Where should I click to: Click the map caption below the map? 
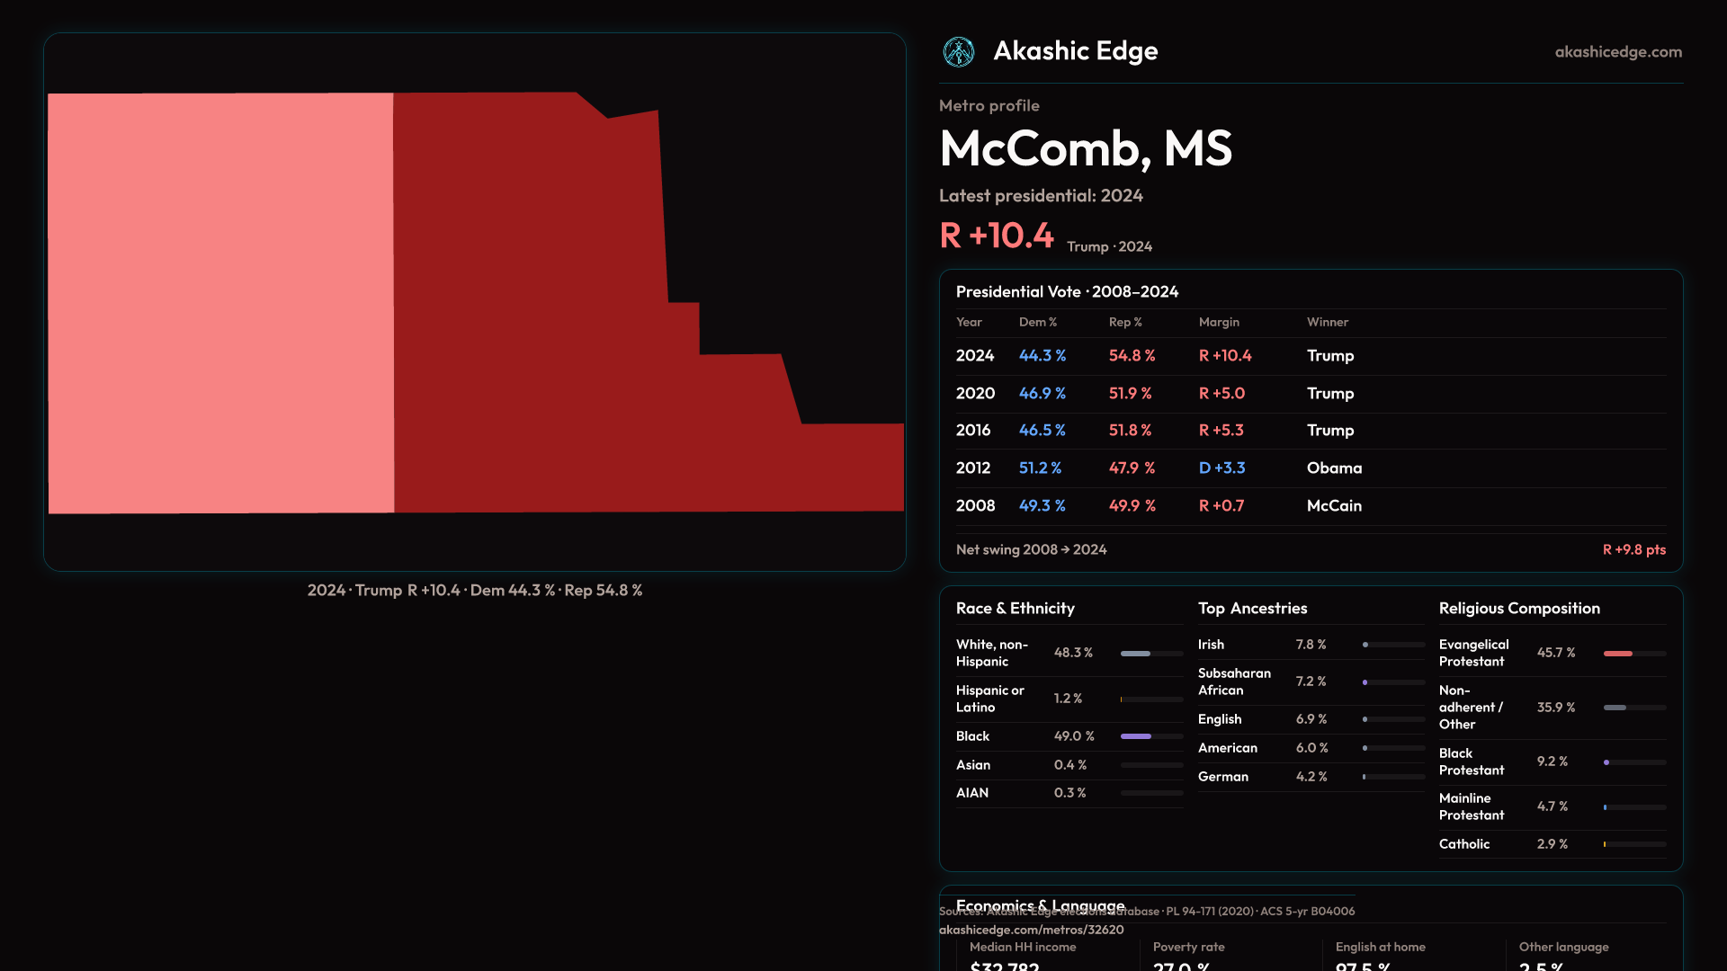click(x=474, y=591)
